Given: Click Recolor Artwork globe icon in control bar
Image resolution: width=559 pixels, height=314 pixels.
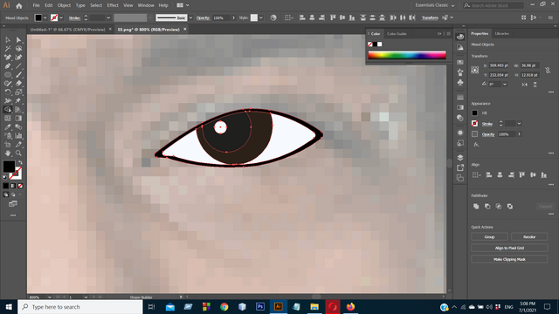Looking at the screenshot, I should [273, 17].
